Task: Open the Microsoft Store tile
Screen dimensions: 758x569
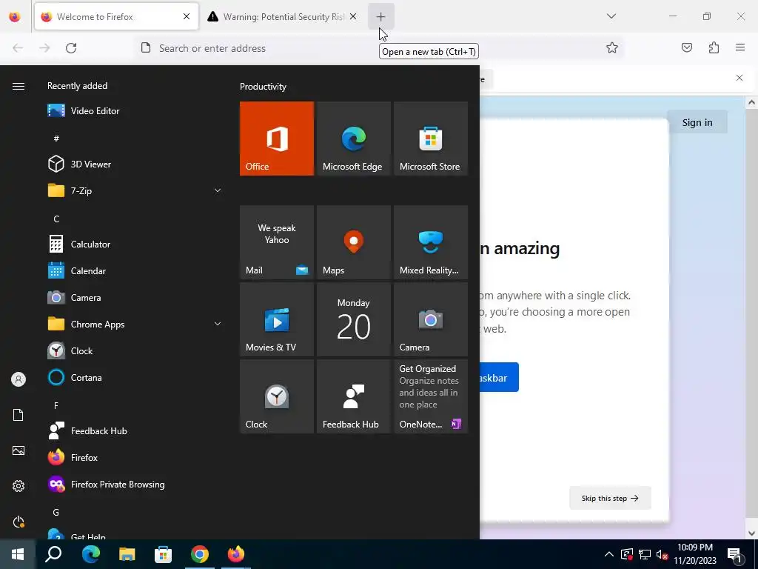Action: 431,139
